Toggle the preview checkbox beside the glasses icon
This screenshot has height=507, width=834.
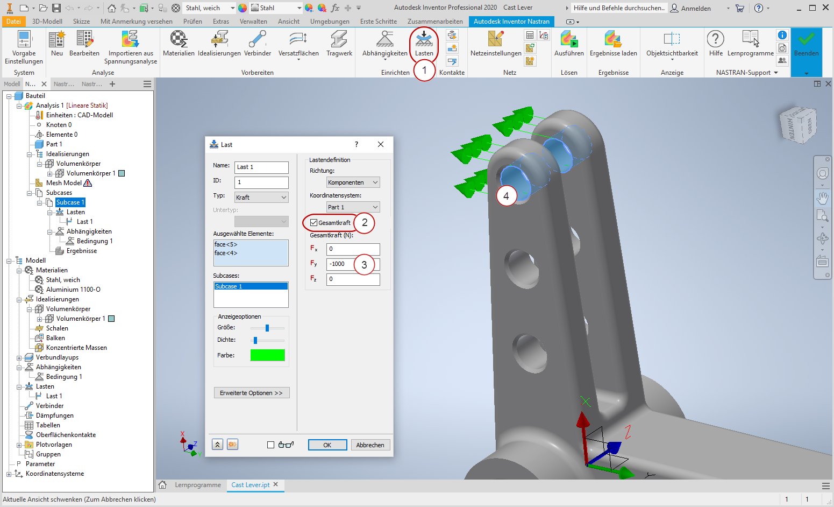(x=270, y=445)
